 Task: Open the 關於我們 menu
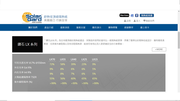coord(33,27)
